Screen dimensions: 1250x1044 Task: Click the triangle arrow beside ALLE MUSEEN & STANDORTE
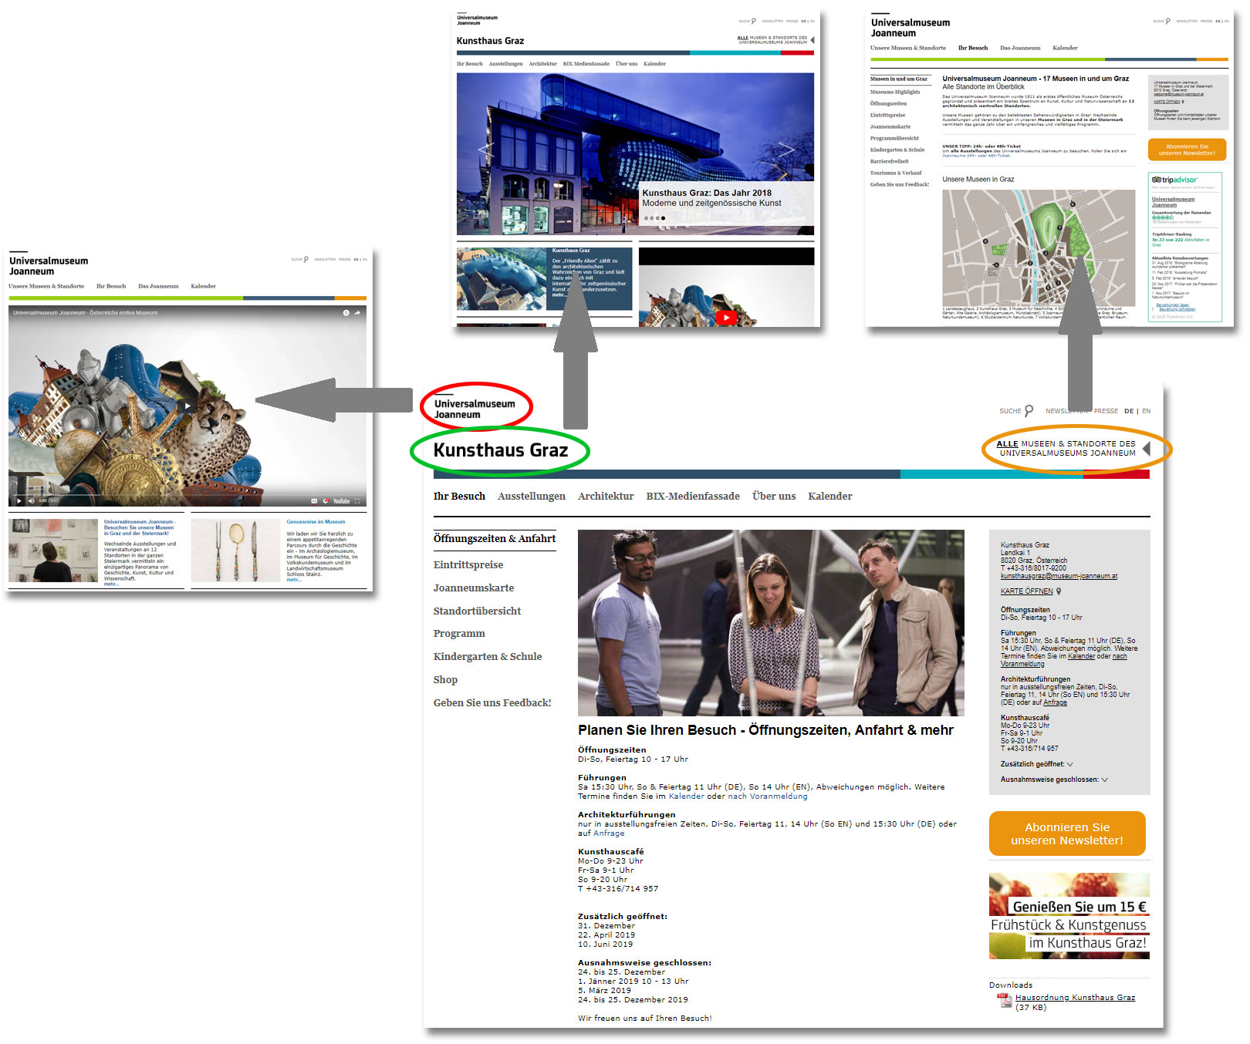click(x=1147, y=449)
